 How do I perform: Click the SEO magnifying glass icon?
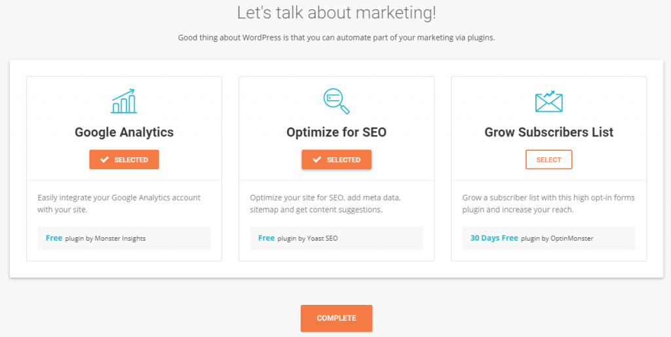click(336, 101)
